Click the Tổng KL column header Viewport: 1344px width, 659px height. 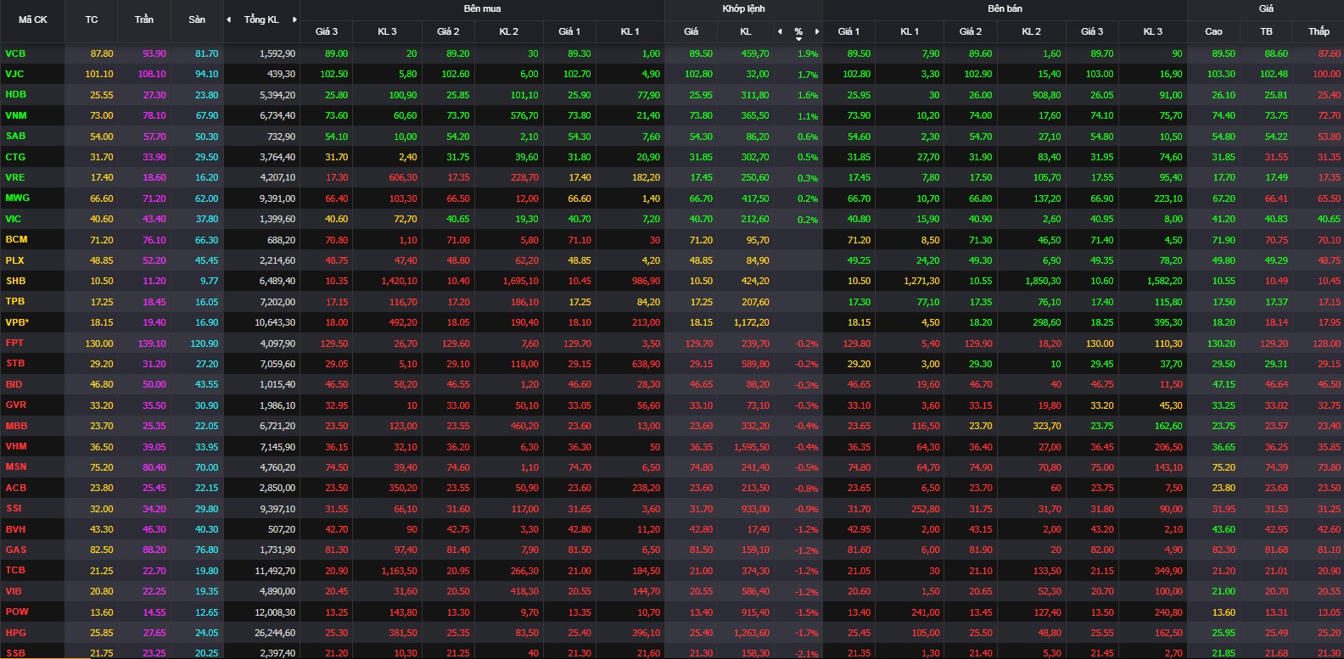click(x=261, y=20)
